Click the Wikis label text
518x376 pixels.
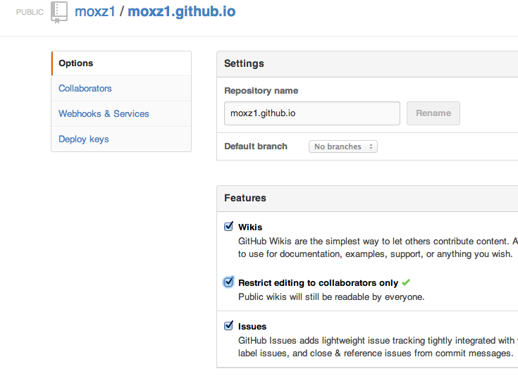pyautogui.click(x=250, y=227)
